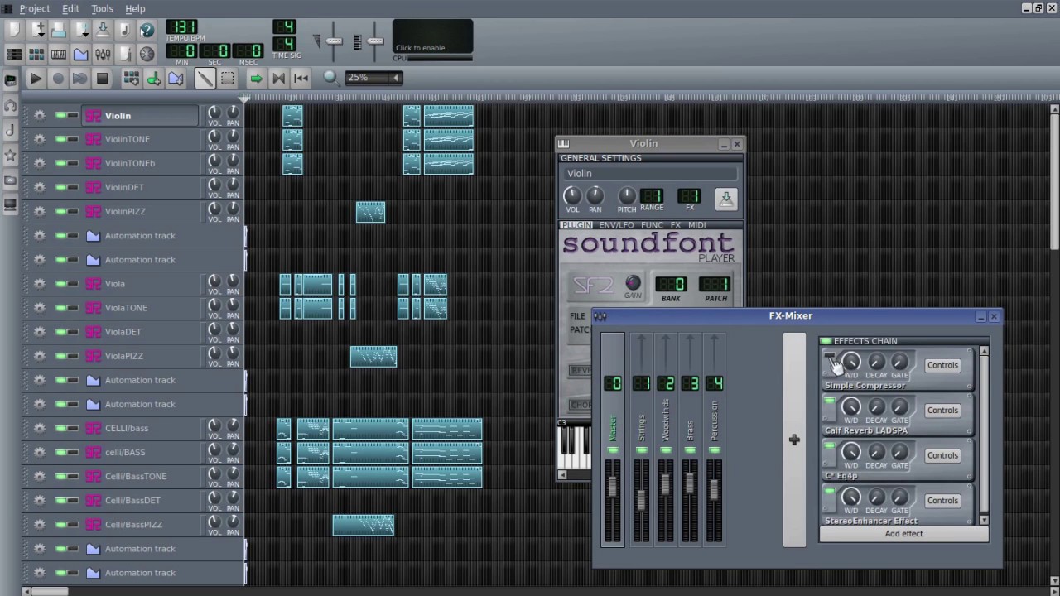This screenshot has height=596, width=1060.
Task: Open the Edit menu
Action: (70, 8)
